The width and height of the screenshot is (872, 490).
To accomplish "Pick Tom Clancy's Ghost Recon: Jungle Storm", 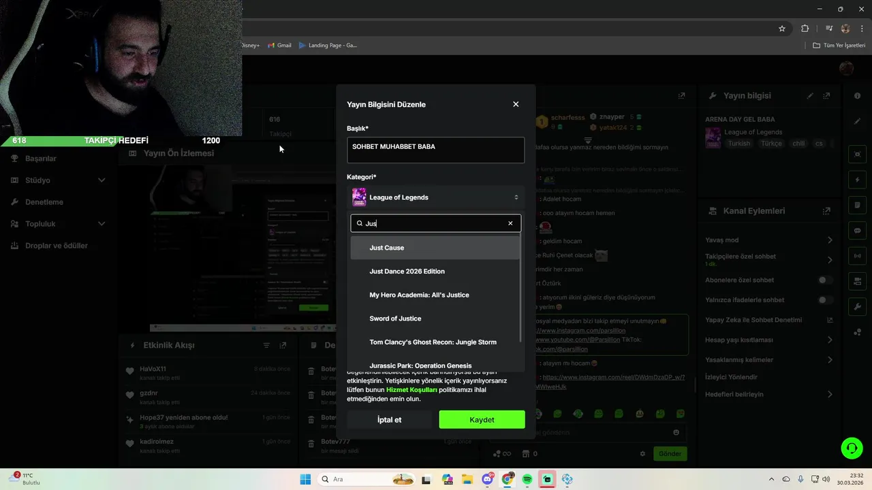I will coord(435,342).
